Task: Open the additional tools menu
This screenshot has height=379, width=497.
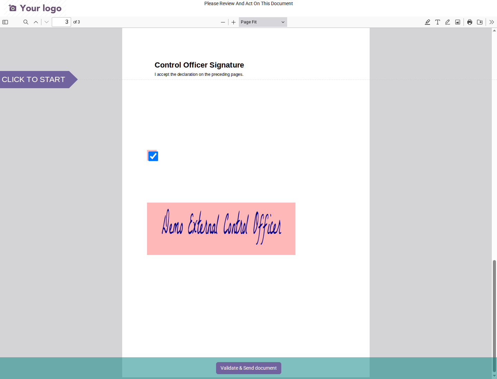Action: pyautogui.click(x=492, y=22)
